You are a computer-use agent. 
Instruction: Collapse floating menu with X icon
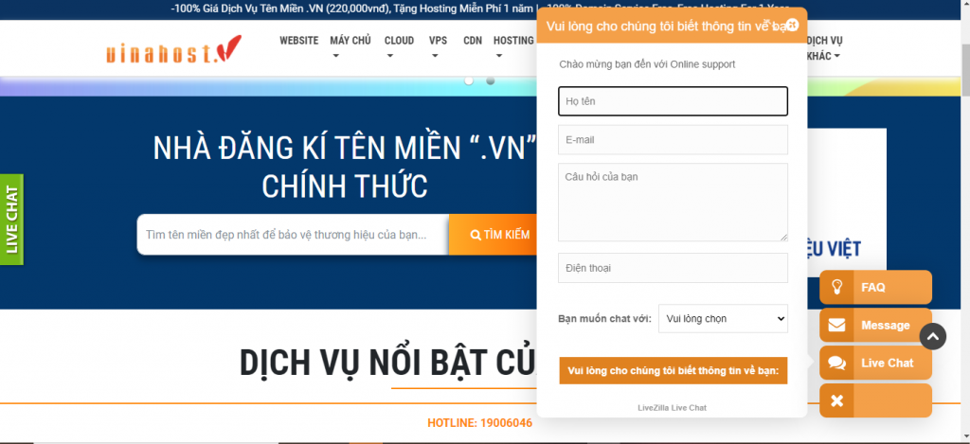click(836, 400)
